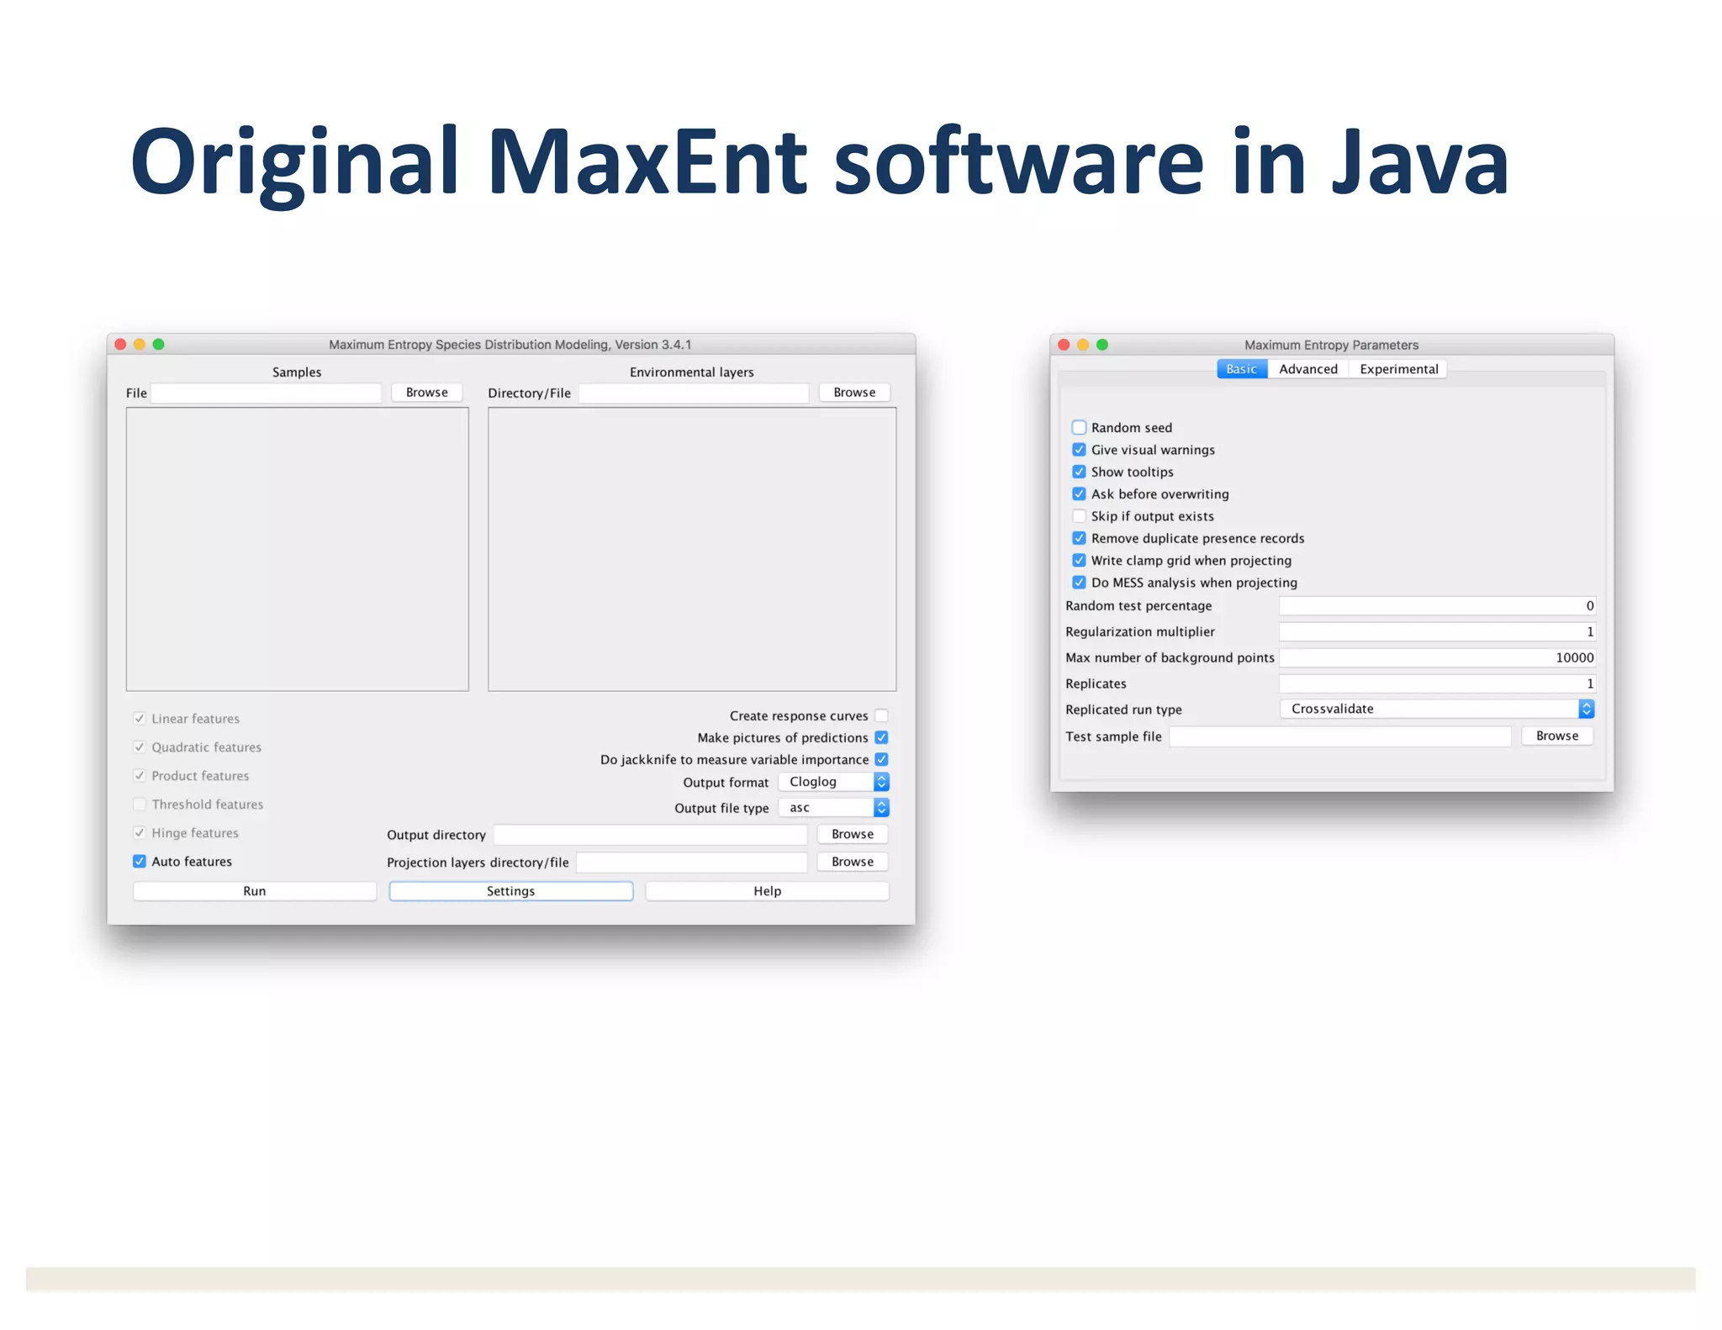Click the Regularization multiplier field

[x=1437, y=632]
